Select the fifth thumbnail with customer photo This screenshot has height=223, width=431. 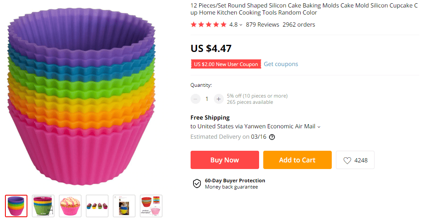pyautogui.click(x=124, y=206)
